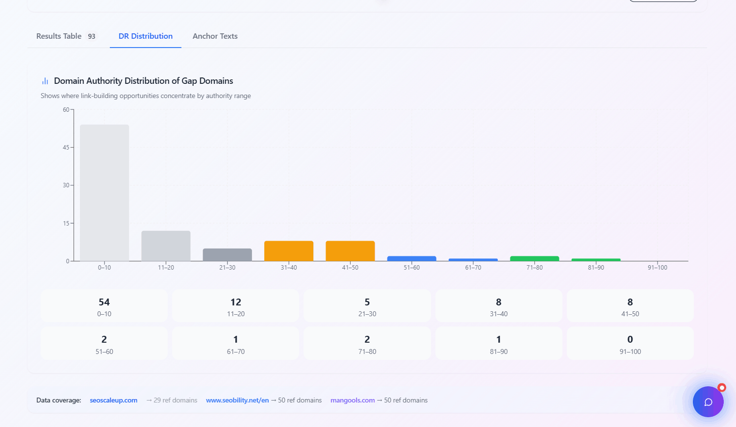The image size is (736, 427).
Task: Click the 93 results count badge
Action: point(91,36)
